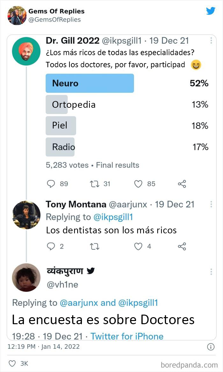Retweet Dr. Gill's poll tweet
Viewport: 223px width, 372px height.
[95, 184]
